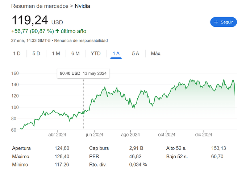
Task: Open Renuncia de responsabilidad disclaimer link
Action: coord(81,41)
